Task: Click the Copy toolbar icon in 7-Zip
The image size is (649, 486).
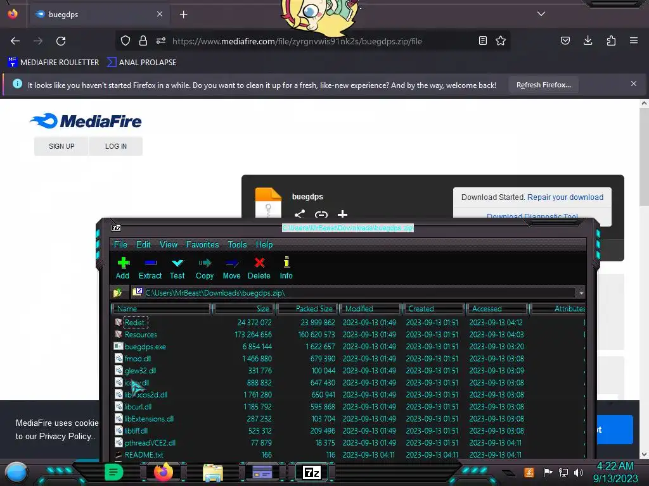Action: (205, 268)
